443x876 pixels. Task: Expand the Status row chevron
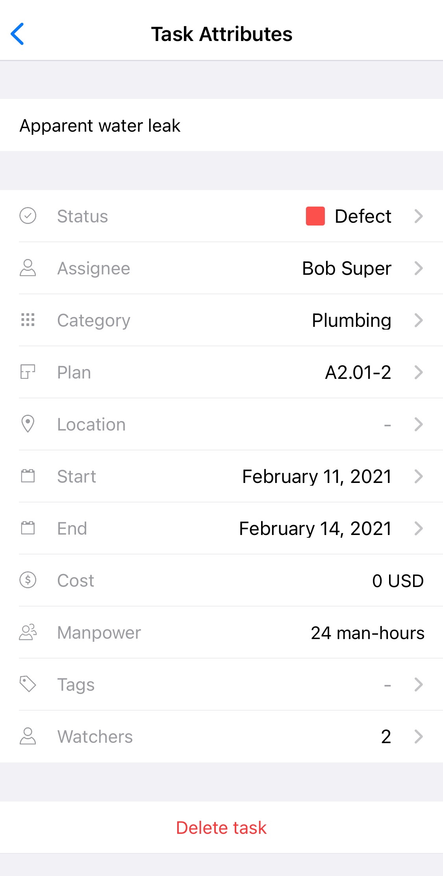tap(419, 216)
